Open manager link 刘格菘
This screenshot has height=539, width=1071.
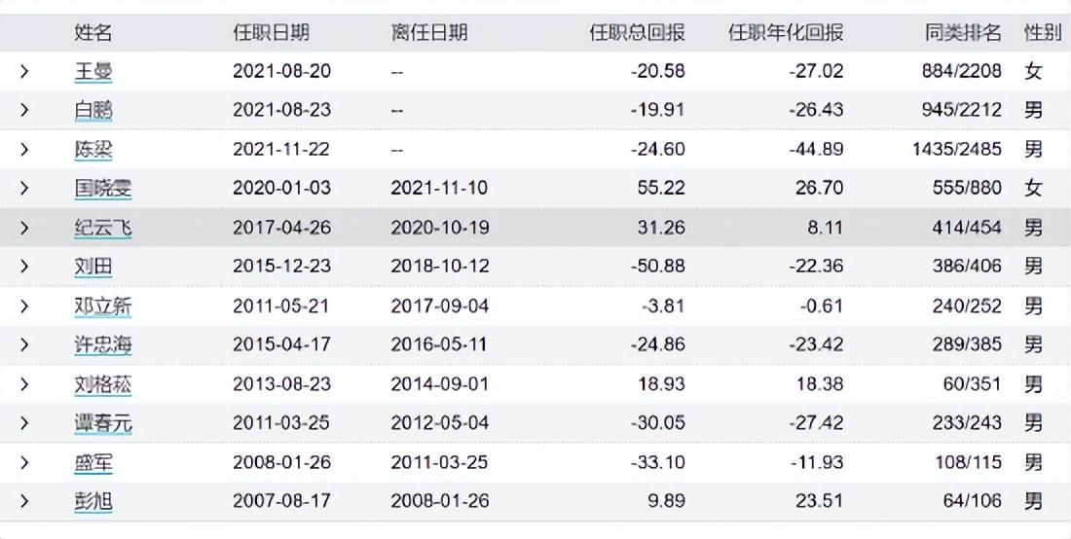pyautogui.click(x=103, y=384)
